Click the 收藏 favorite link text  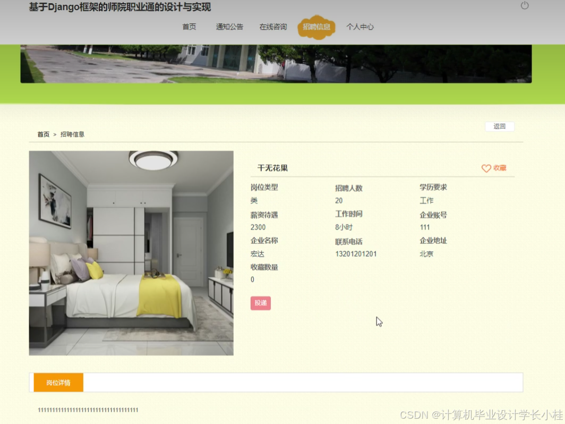pos(500,168)
